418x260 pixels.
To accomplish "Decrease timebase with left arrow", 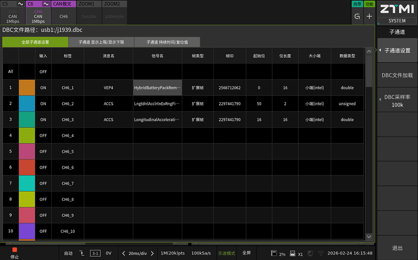I will (124, 253).
